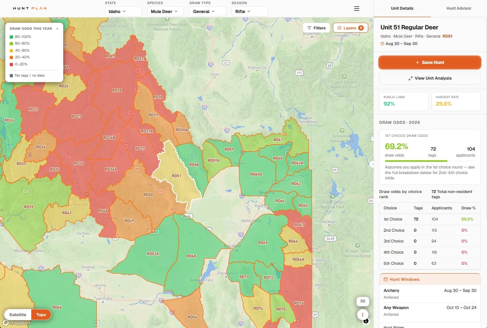Image resolution: width=487 pixels, height=328 pixels.
Task: Click the Hunt Plan logo
Action: [30, 8]
